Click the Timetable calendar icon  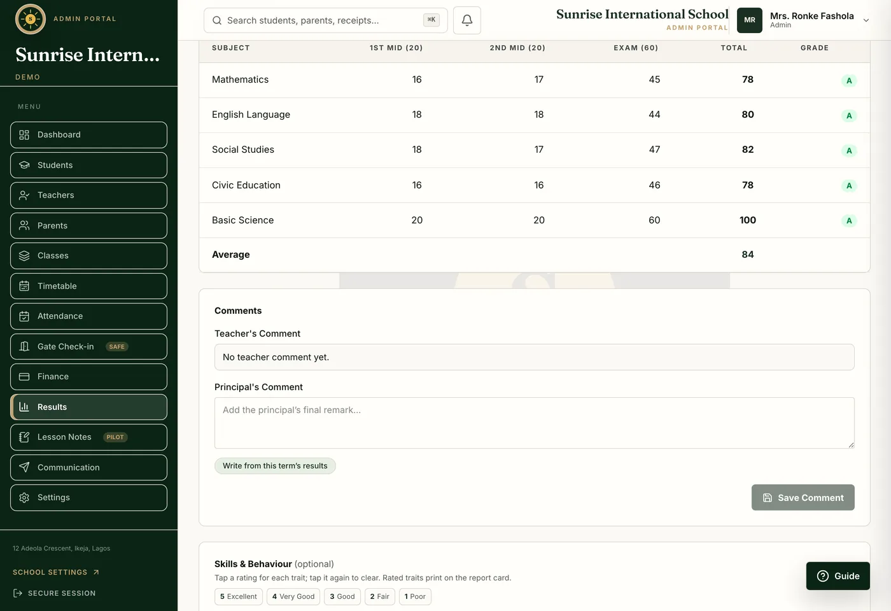pyautogui.click(x=24, y=286)
